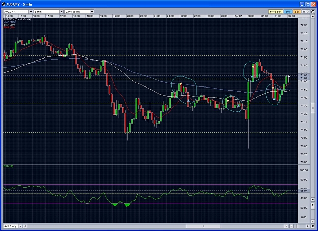Click the 100.00 label on RSI axis

[304, 170]
